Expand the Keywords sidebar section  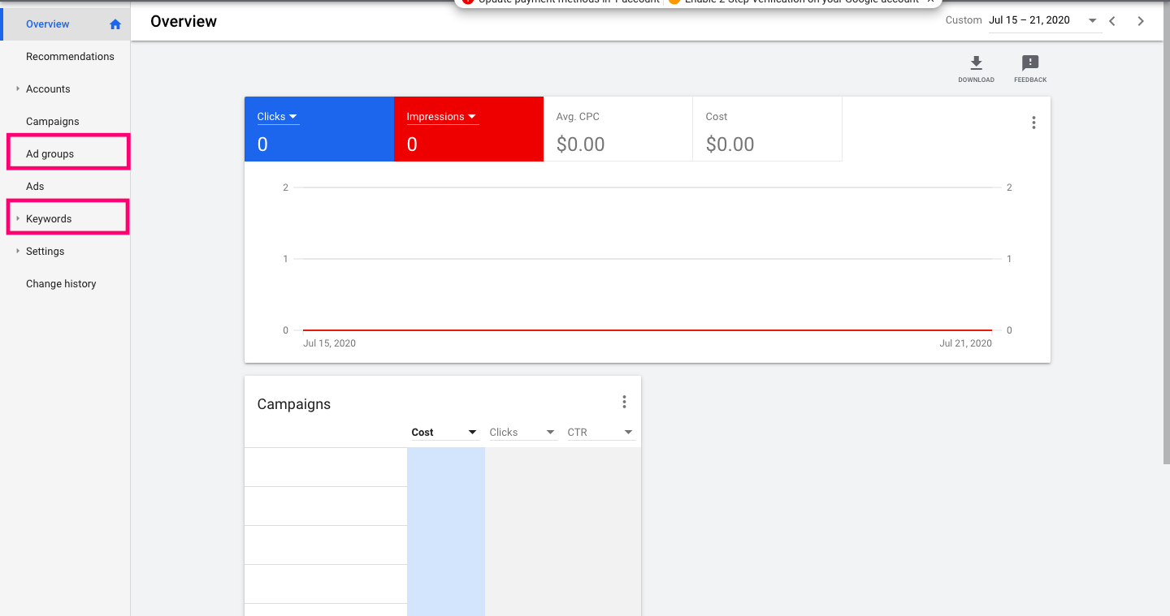click(18, 218)
